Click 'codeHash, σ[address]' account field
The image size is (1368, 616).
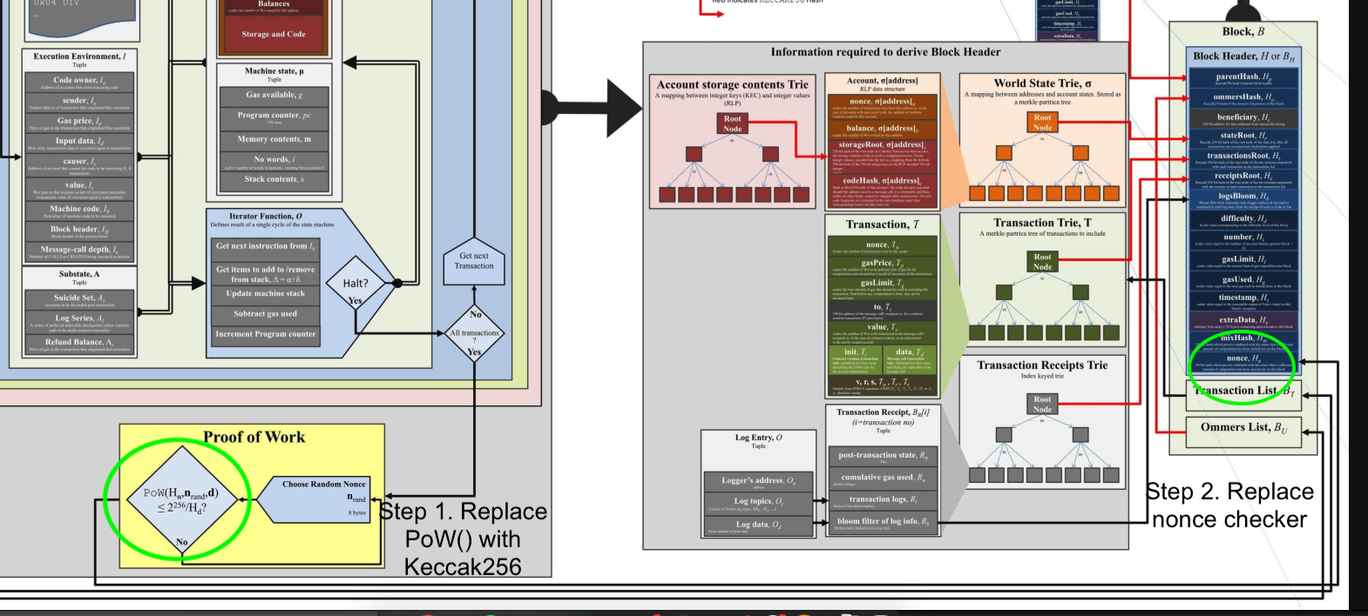(x=883, y=192)
